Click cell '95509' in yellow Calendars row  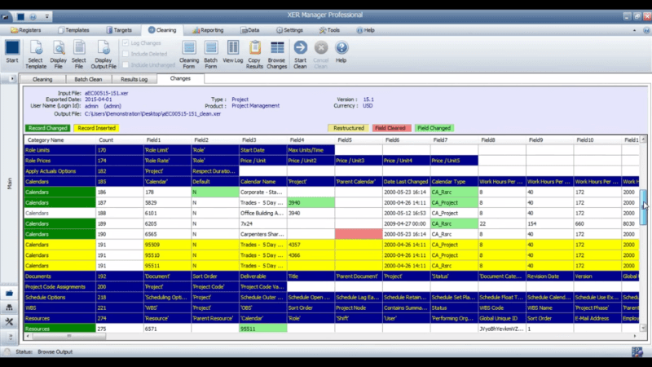pyautogui.click(x=167, y=245)
